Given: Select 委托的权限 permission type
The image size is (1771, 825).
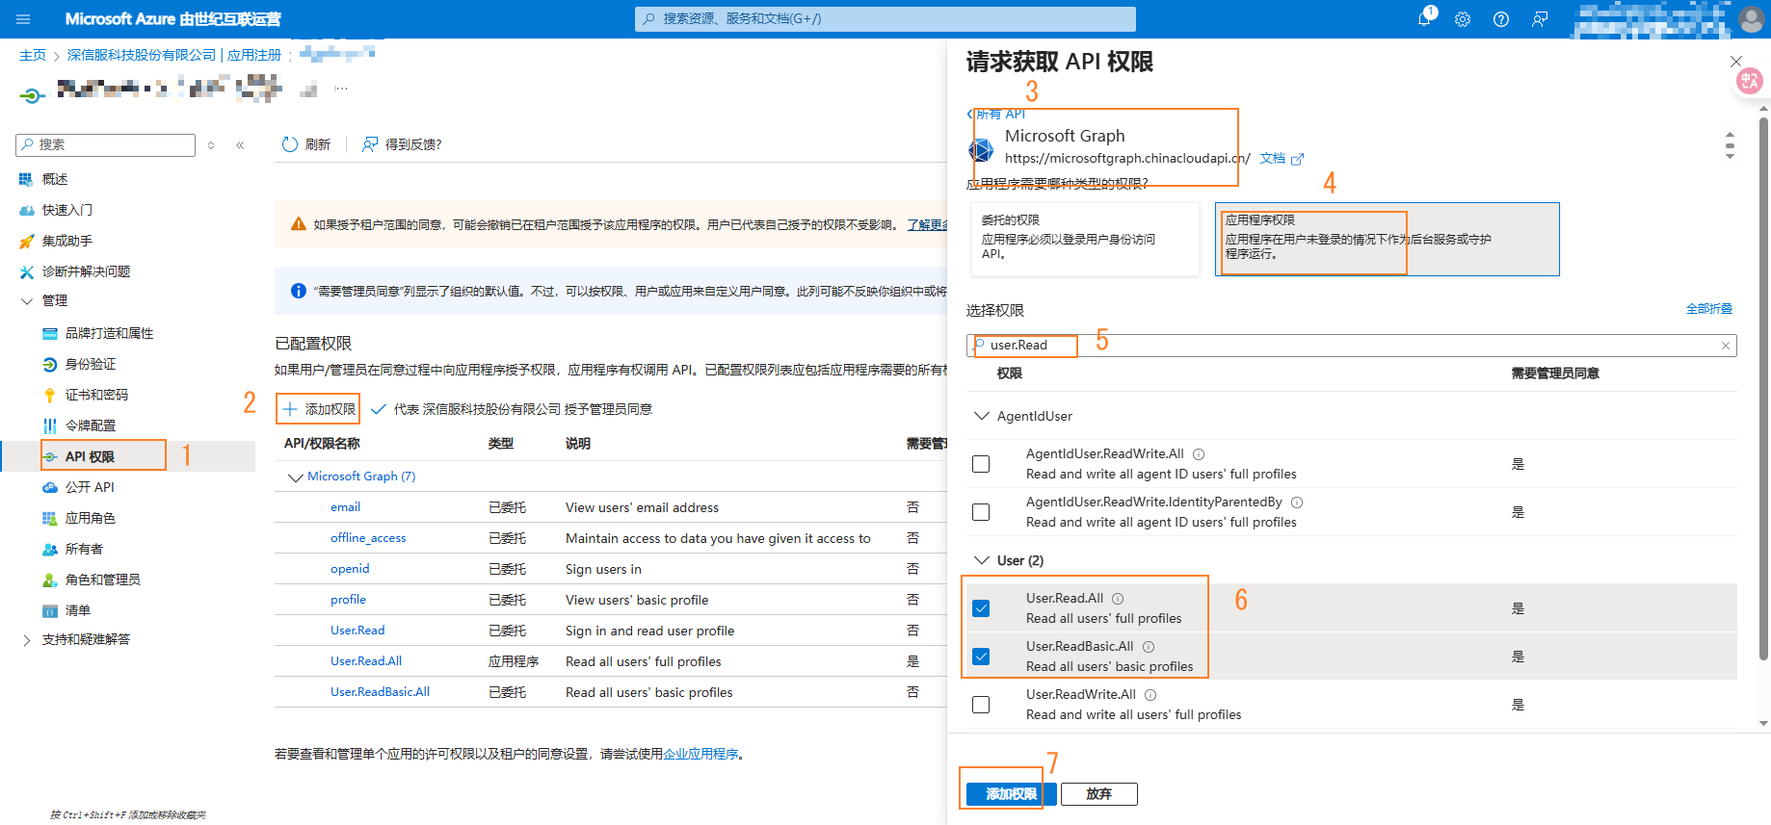Looking at the screenshot, I should (1085, 238).
